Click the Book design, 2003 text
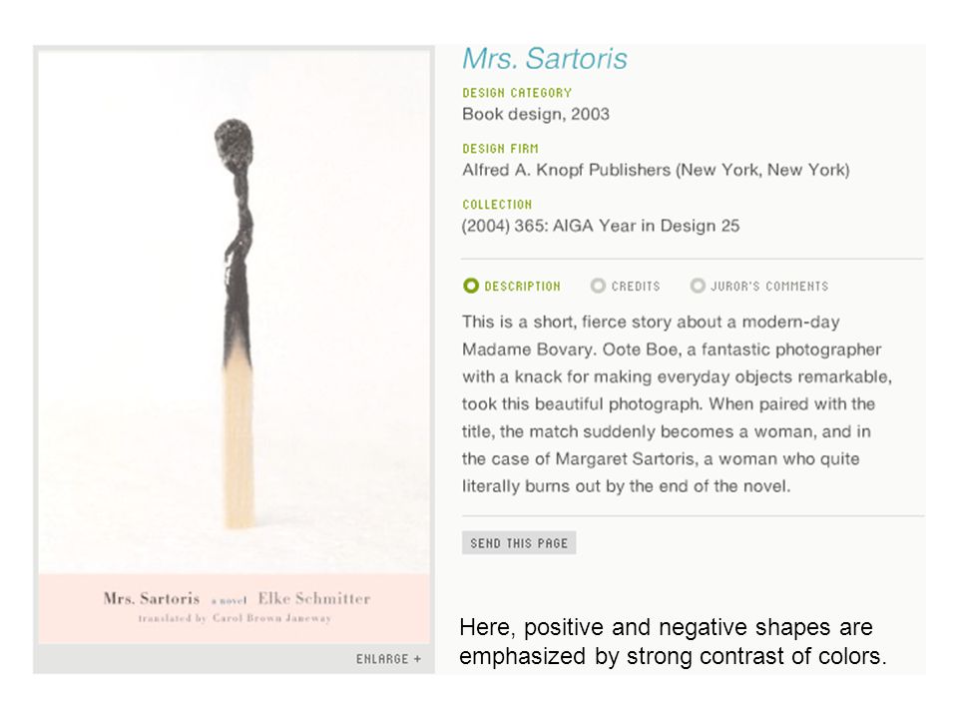The height and width of the screenshot is (719, 958). [536, 114]
